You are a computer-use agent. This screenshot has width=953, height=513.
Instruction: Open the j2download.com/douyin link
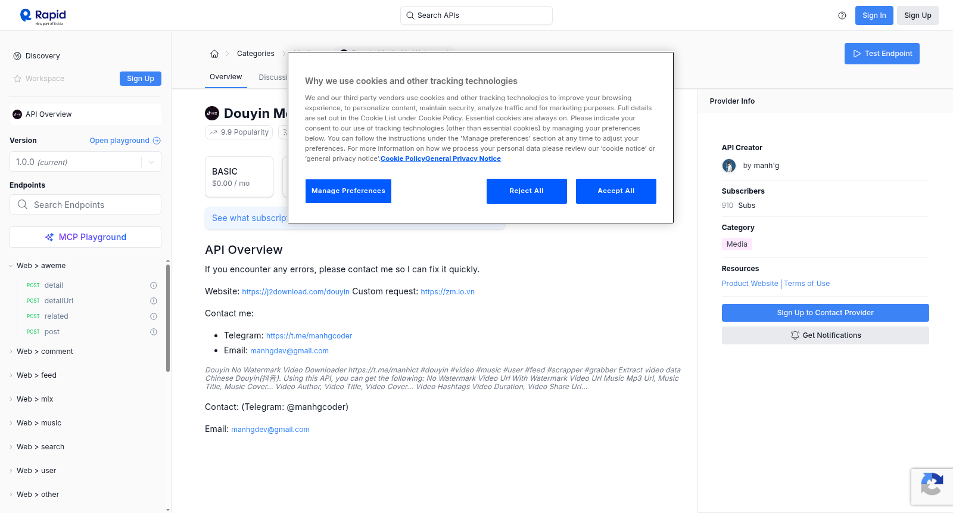tap(295, 292)
